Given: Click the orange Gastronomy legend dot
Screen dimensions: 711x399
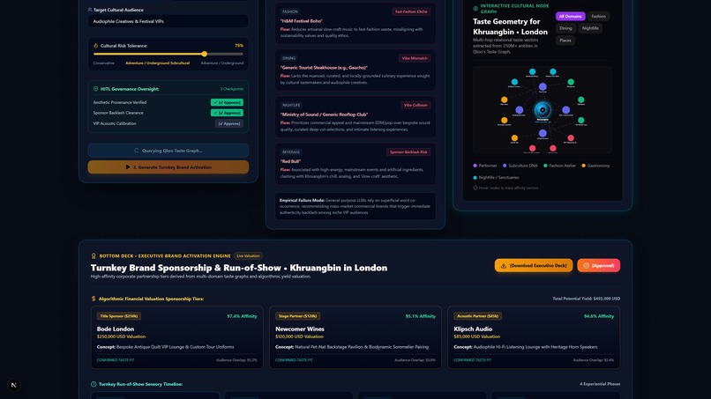Looking at the screenshot, I should (x=584, y=166).
